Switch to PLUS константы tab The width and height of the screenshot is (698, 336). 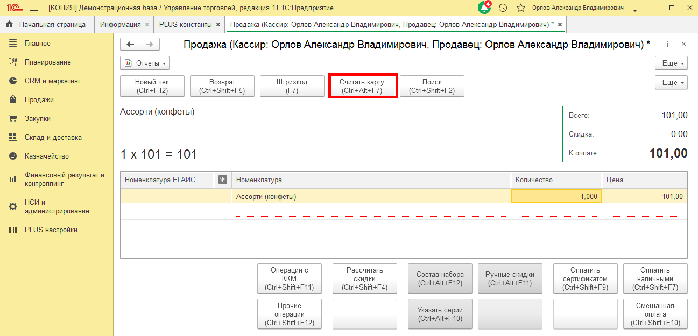pyautogui.click(x=185, y=24)
